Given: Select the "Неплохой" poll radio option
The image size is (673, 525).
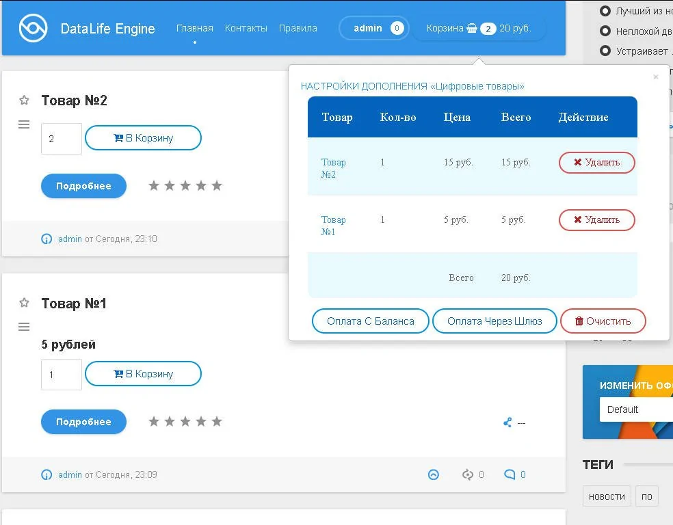Looking at the screenshot, I should click(x=605, y=31).
